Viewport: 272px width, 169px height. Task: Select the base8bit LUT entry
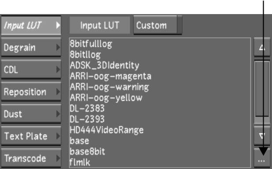tap(88, 151)
